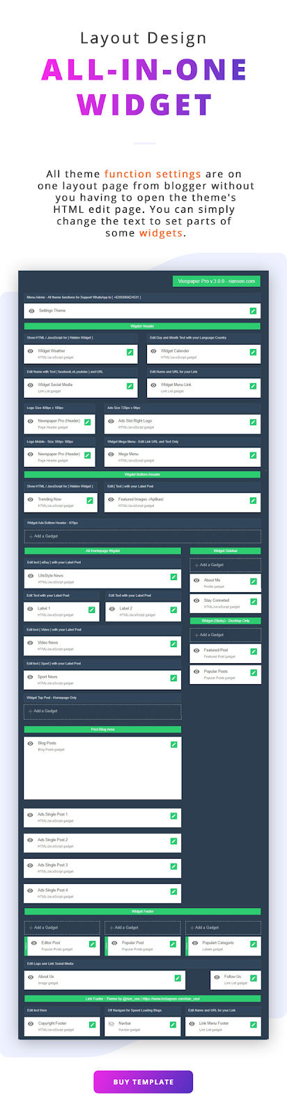Edit the Copyright Footer gadget
Screen dimensions: 287x1117
click(93, 1025)
